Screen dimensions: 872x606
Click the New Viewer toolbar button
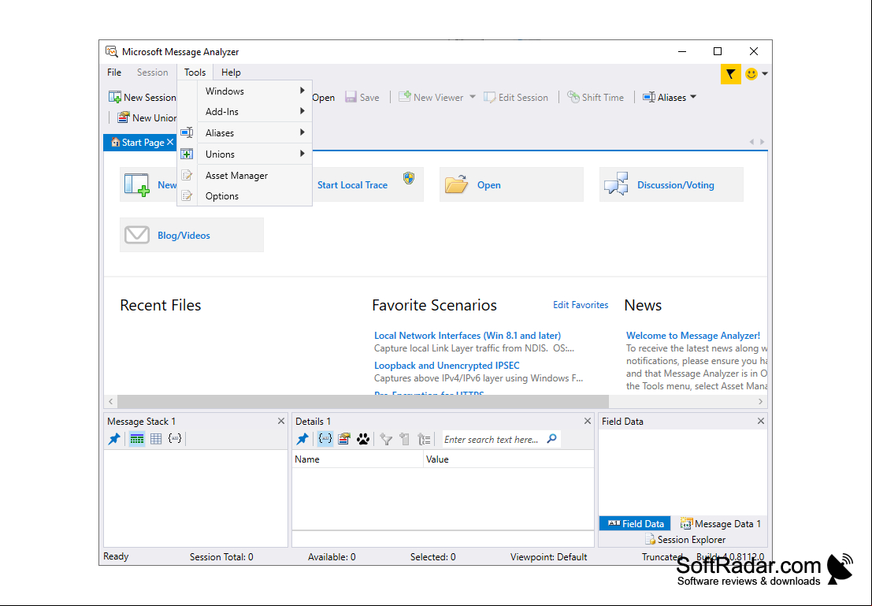pyautogui.click(x=431, y=98)
